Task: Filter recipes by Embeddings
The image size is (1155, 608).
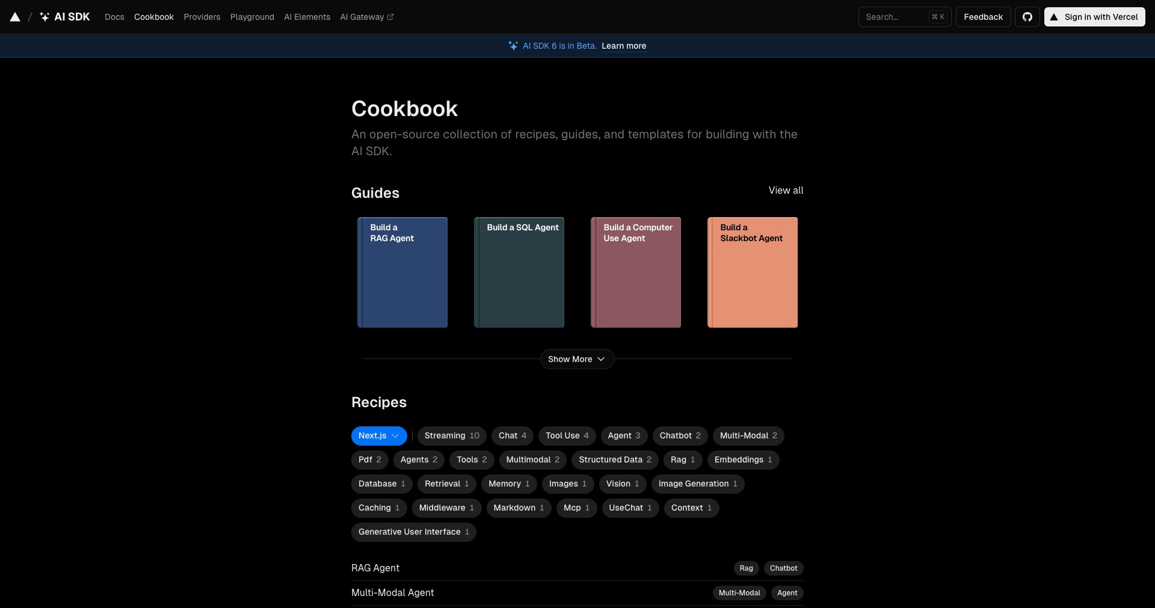Action: [743, 460]
